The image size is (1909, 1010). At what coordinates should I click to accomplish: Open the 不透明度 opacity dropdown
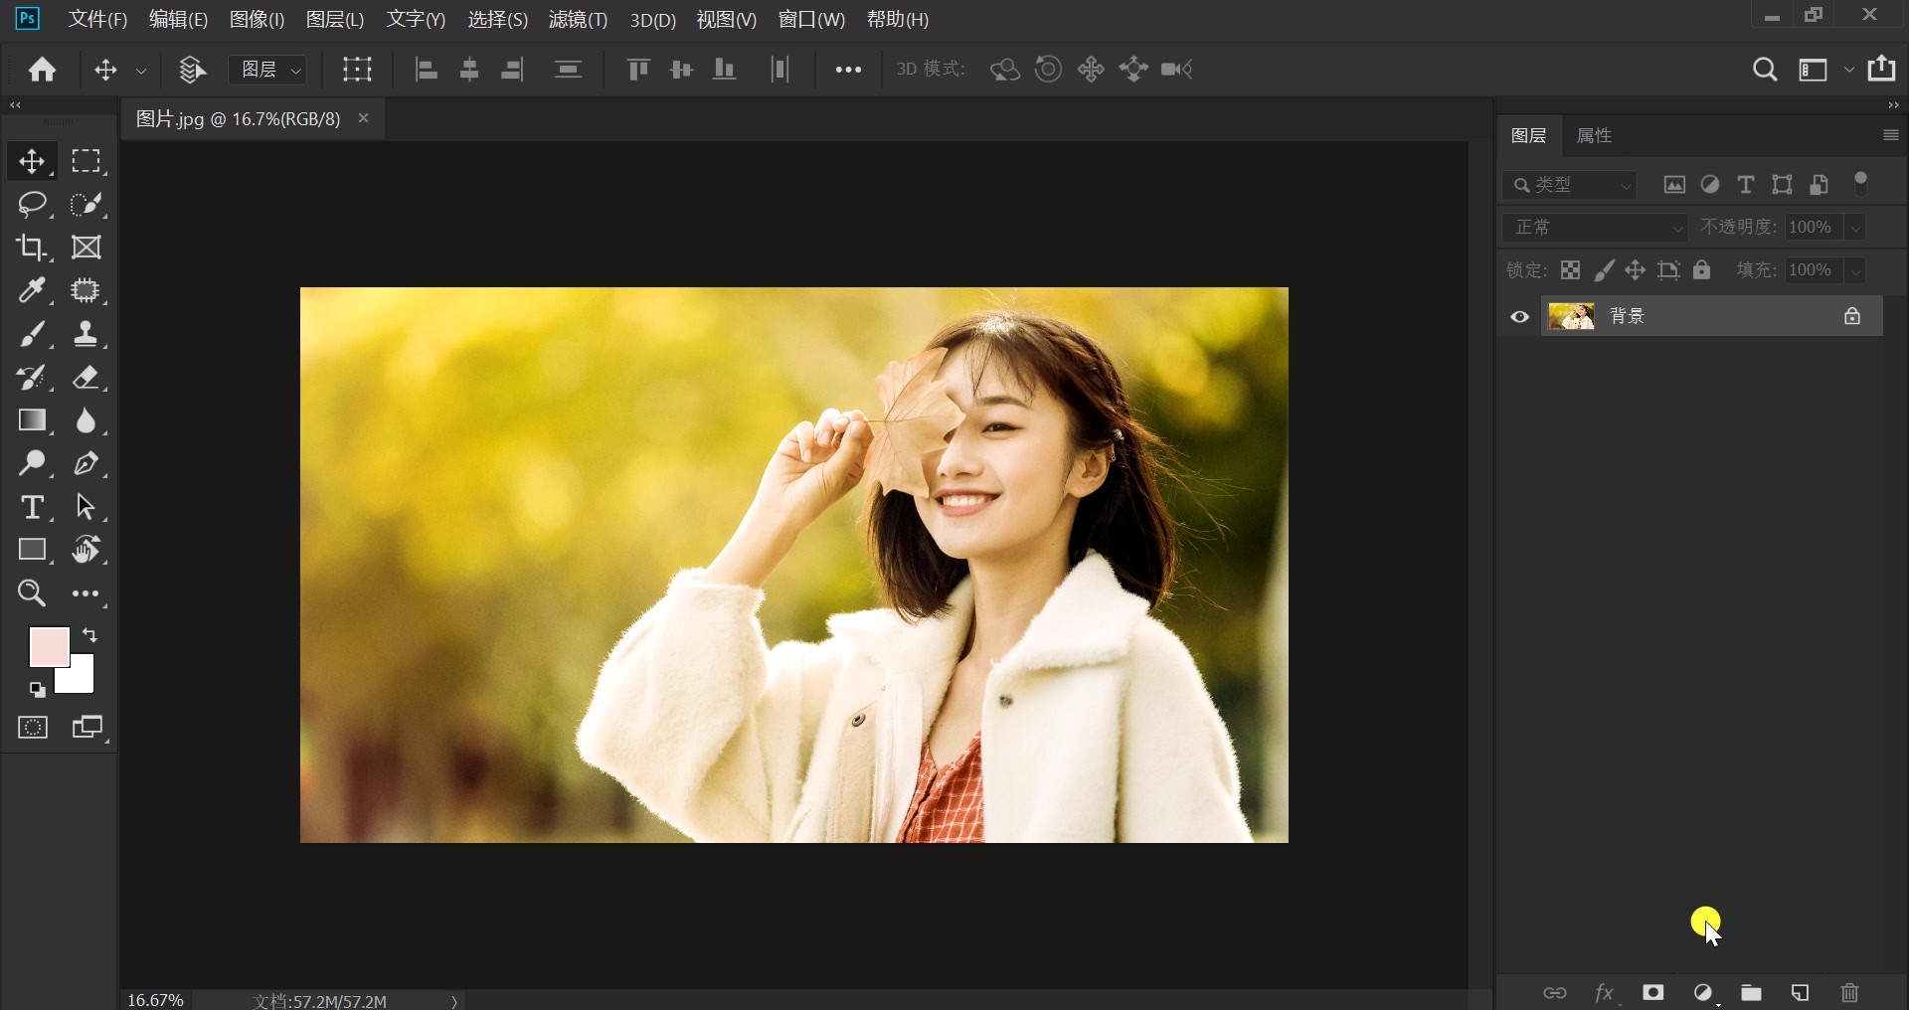1855,227
